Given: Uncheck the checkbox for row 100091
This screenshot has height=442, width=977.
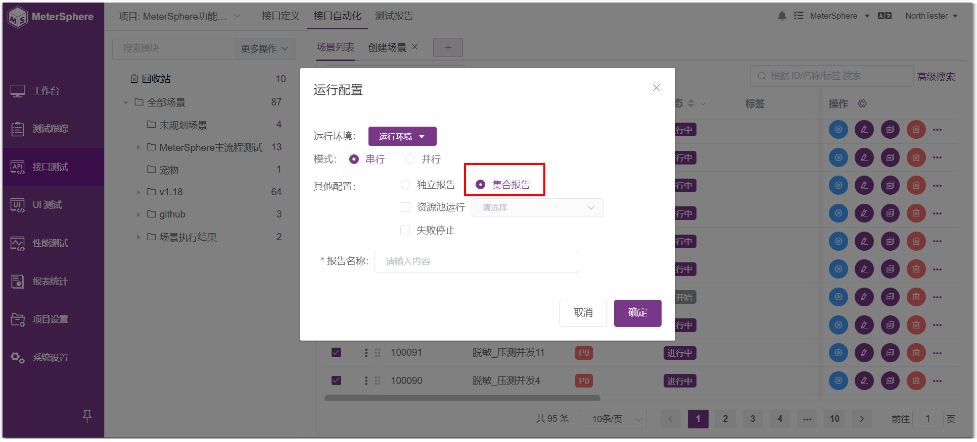Looking at the screenshot, I should [x=336, y=353].
